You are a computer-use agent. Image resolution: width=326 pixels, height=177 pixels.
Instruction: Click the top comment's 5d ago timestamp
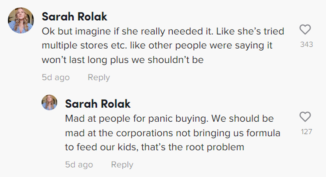pos(56,77)
